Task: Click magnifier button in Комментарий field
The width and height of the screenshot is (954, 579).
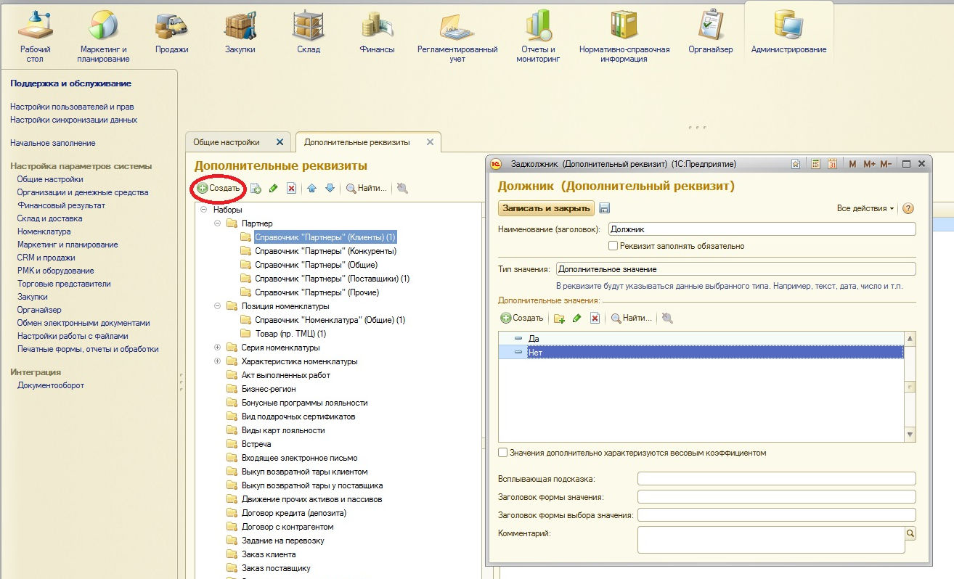Action: click(x=910, y=533)
